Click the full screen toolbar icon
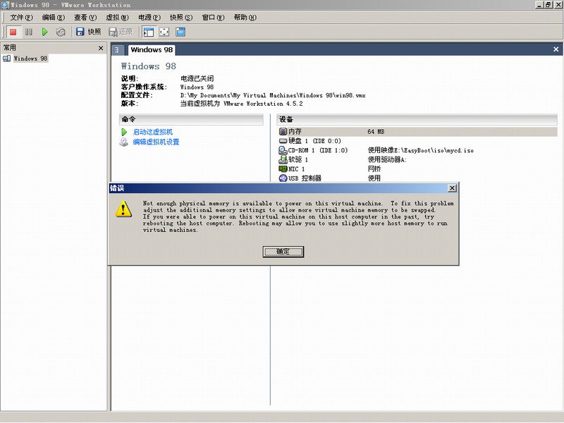 (164, 32)
